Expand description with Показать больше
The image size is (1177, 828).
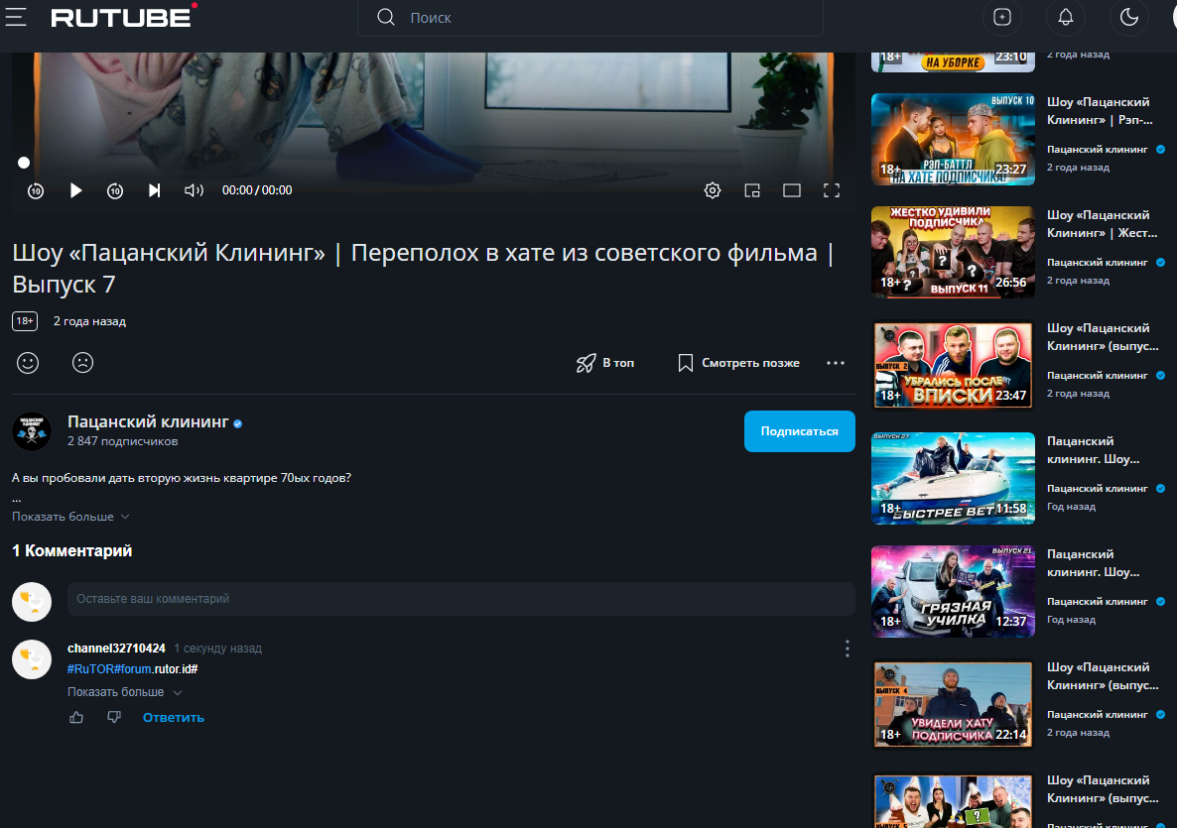tap(70, 517)
